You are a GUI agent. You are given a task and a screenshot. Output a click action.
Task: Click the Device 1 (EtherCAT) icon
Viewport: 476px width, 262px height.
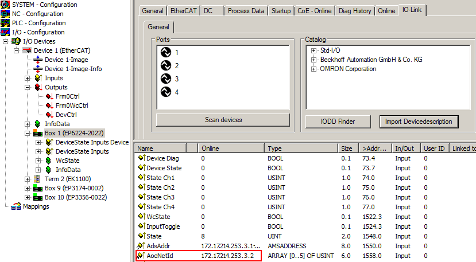pyautogui.click(x=27, y=50)
